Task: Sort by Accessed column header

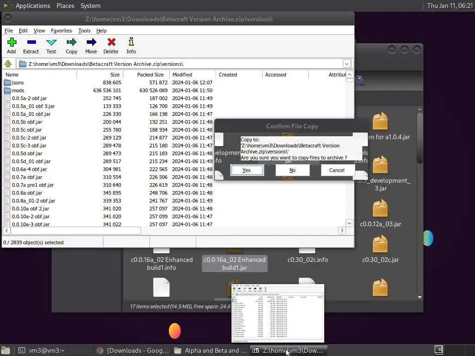Action: (285, 75)
